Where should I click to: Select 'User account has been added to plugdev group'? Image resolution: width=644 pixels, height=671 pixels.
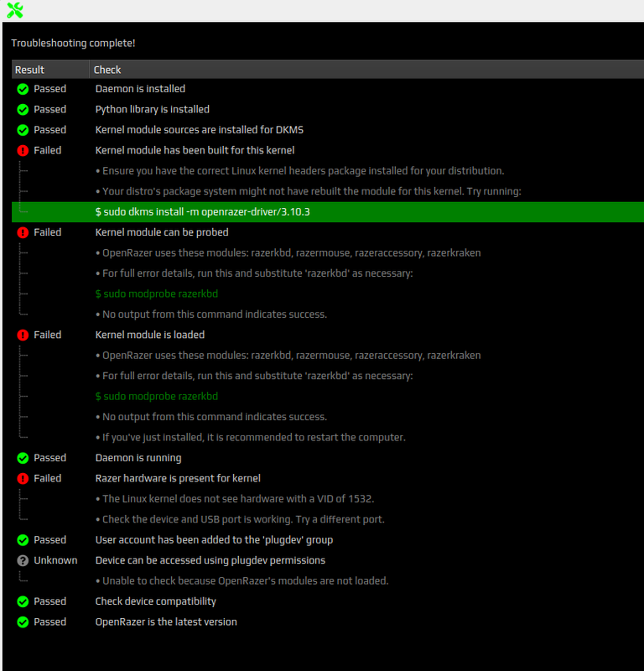[328, 540]
